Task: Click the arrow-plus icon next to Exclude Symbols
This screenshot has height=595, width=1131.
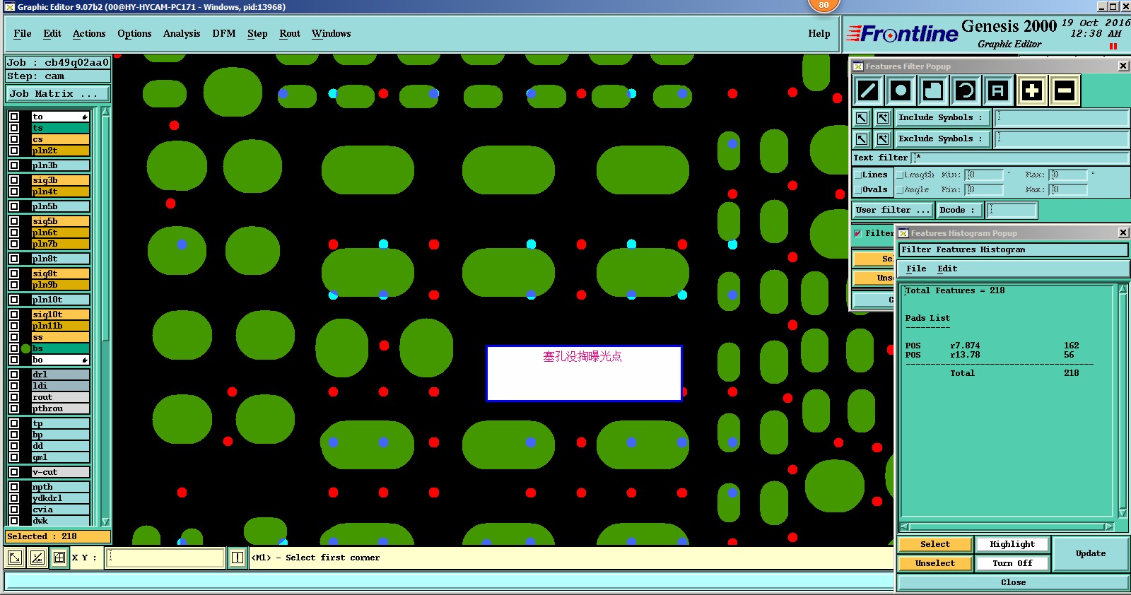Action: 883,139
